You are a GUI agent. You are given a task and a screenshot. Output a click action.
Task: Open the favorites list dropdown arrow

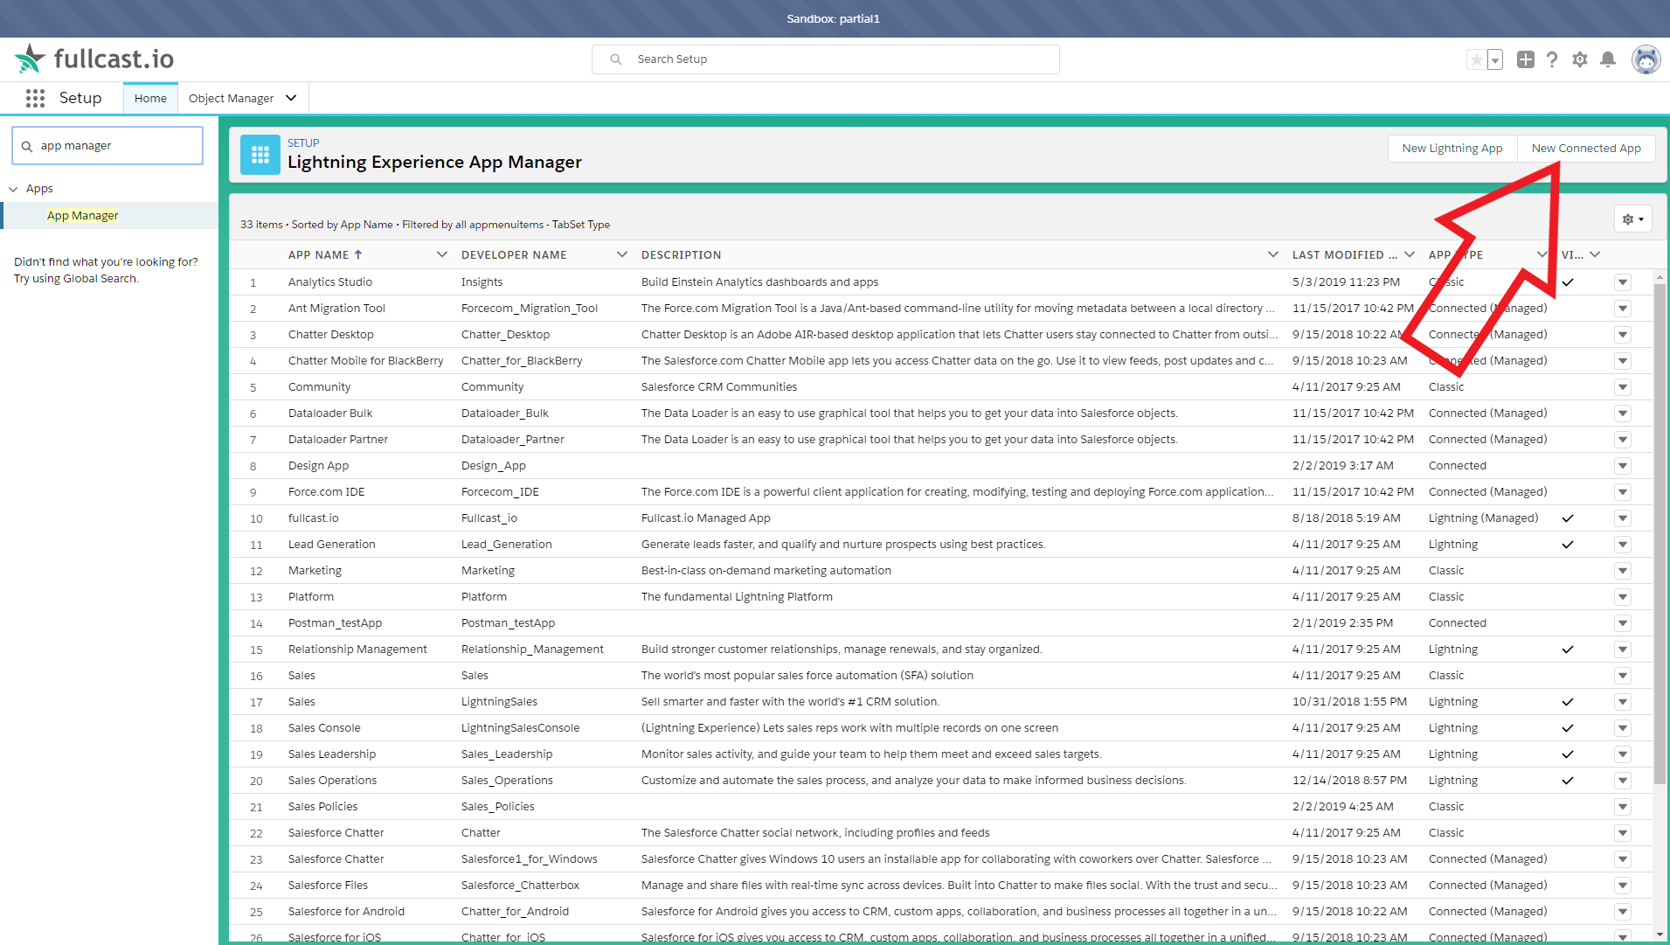click(x=1495, y=59)
